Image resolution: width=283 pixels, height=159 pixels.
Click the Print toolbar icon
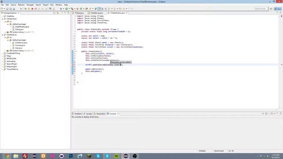point(14,9)
